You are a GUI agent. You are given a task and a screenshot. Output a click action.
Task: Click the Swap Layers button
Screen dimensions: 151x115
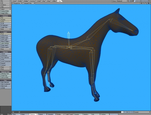pyautogui.click(x=6, y=45)
